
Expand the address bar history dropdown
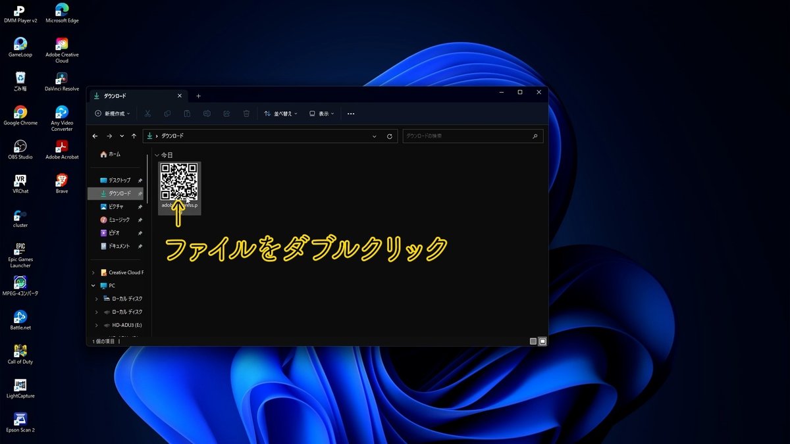pyautogui.click(x=375, y=136)
